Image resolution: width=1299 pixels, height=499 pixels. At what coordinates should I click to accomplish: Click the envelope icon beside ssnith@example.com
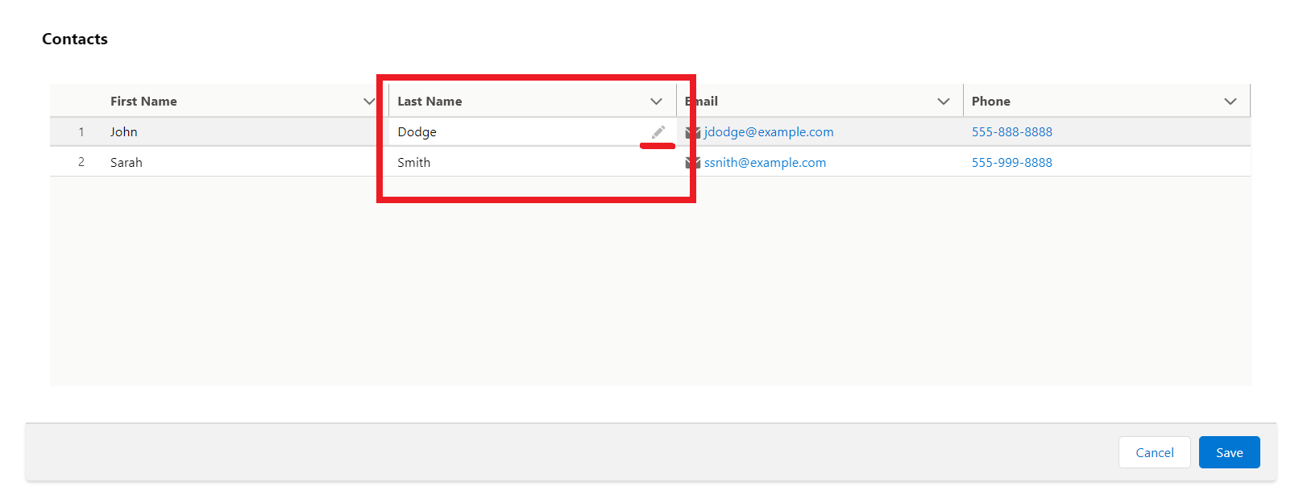coord(692,163)
